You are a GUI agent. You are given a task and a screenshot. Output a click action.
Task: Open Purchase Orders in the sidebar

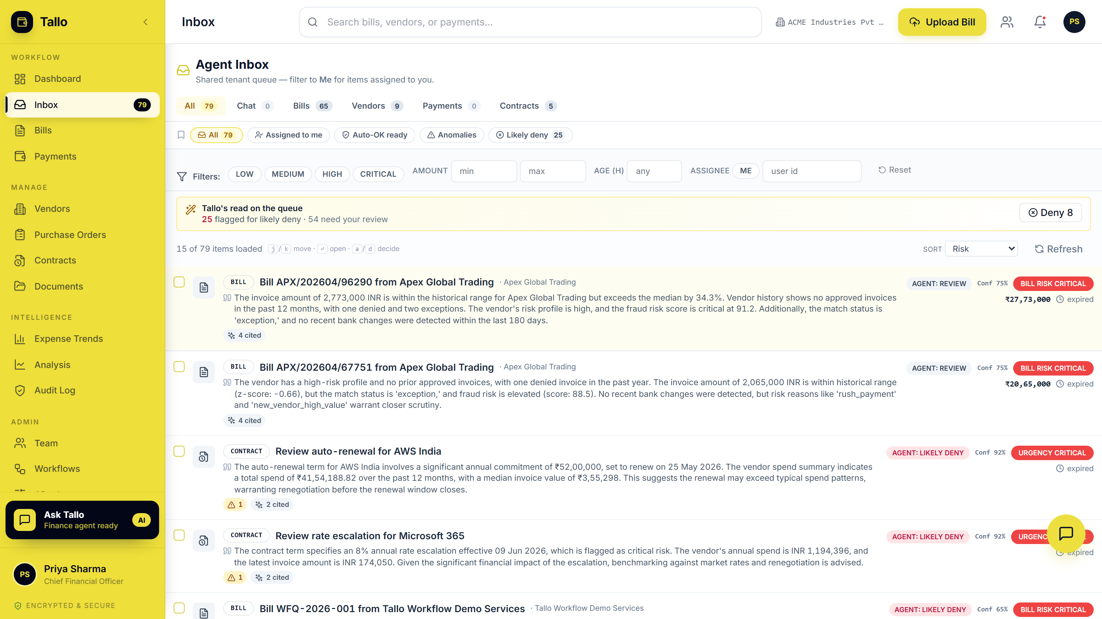click(x=82, y=235)
